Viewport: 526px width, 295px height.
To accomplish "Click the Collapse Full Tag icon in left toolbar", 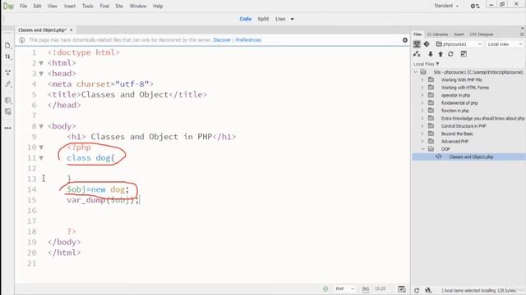I will [x=7, y=73].
